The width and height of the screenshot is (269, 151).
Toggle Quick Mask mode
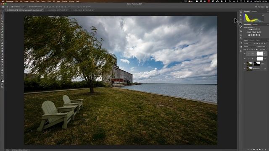(x=2, y=84)
